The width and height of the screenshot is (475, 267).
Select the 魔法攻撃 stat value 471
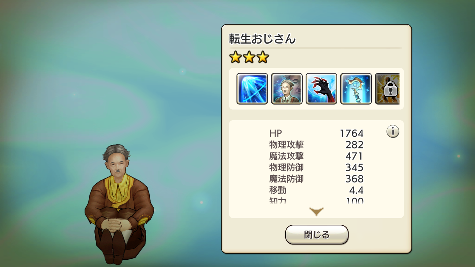[354, 156]
